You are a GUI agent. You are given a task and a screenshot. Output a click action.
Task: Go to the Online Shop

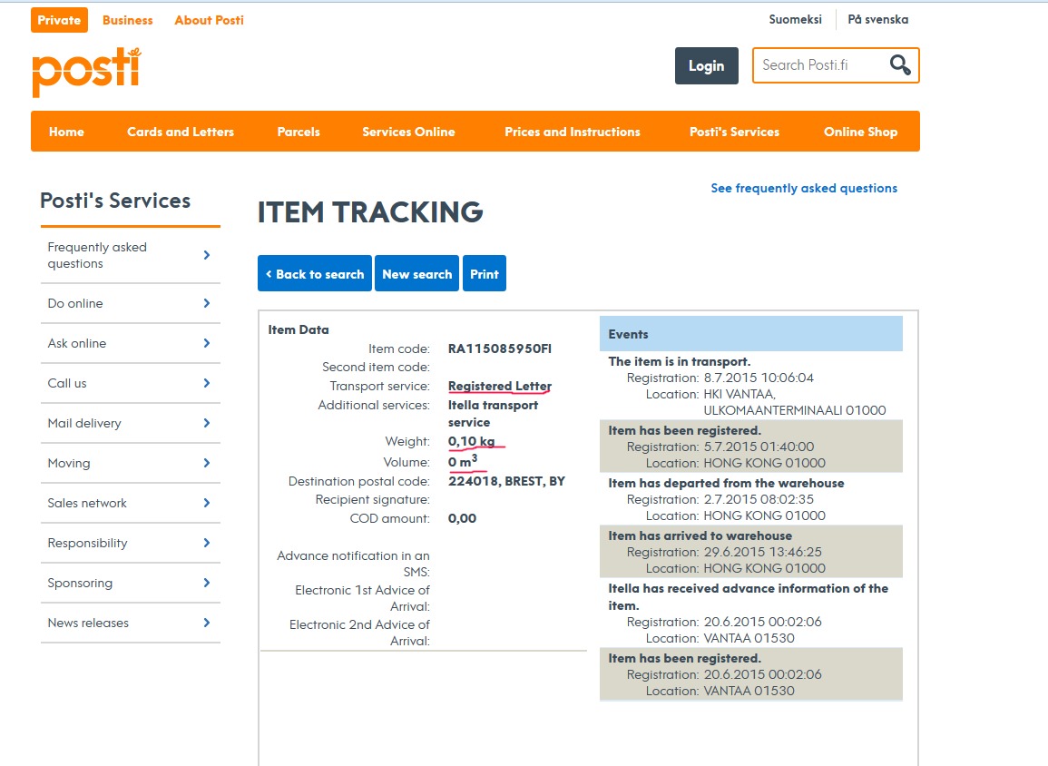[x=861, y=132]
